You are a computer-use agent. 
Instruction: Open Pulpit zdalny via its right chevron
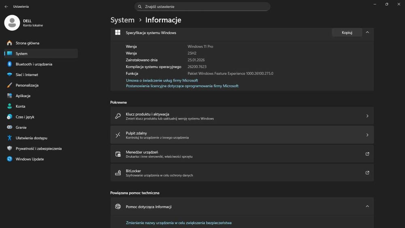click(x=367, y=135)
